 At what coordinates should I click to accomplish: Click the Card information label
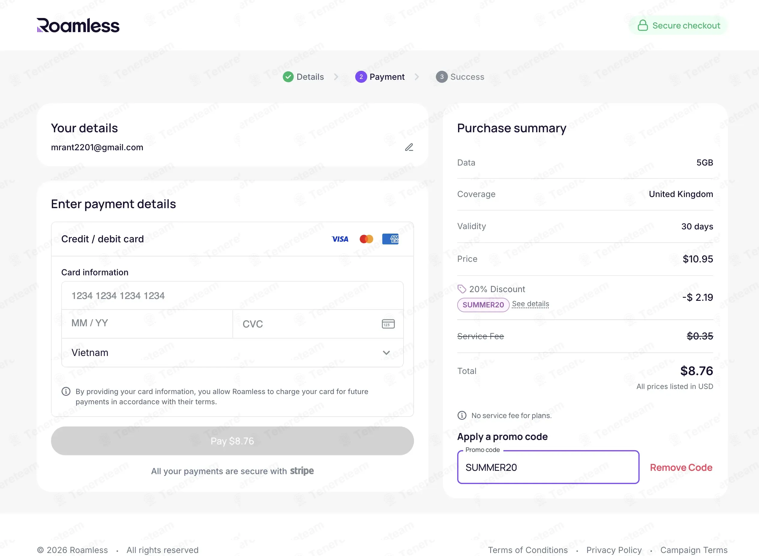point(95,272)
